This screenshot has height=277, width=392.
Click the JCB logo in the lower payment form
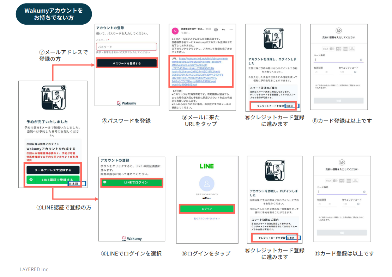[x=342, y=181]
